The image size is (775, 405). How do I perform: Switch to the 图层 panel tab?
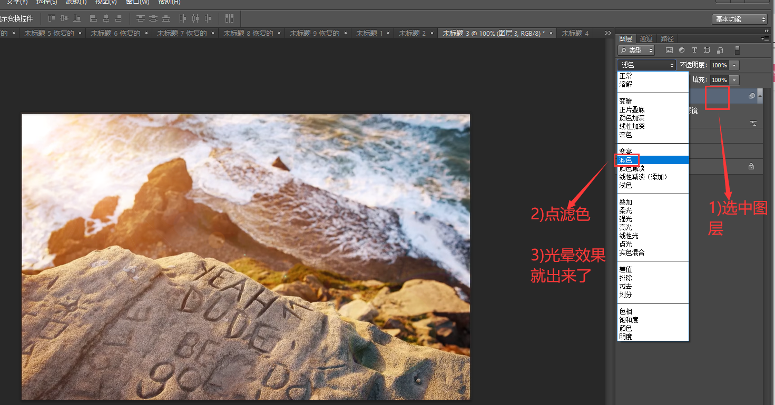(x=626, y=38)
